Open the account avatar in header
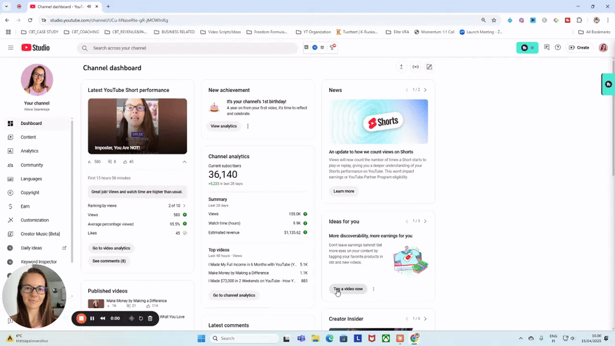 point(603,47)
